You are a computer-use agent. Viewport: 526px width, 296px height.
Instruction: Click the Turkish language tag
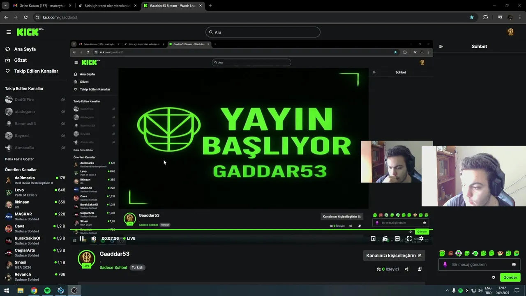(x=137, y=268)
